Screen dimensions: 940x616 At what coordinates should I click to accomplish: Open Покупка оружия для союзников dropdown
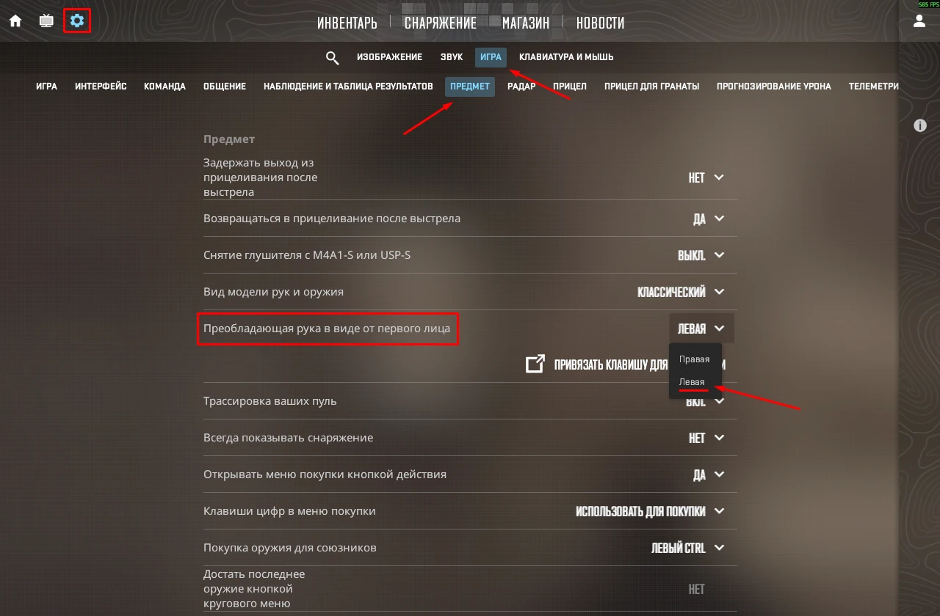[x=688, y=548]
